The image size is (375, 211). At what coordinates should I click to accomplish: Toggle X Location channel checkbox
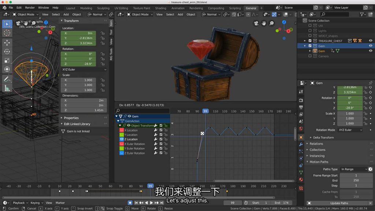pos(161,130)
